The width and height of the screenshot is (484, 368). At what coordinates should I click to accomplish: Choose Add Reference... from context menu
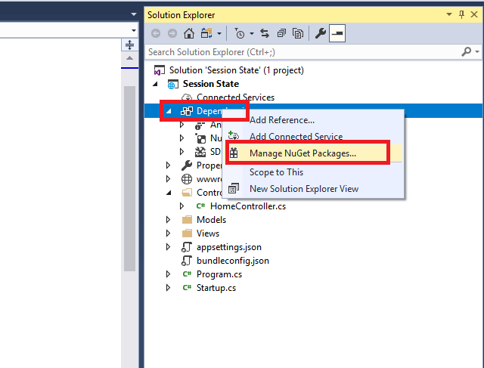(x=313, y=120)
